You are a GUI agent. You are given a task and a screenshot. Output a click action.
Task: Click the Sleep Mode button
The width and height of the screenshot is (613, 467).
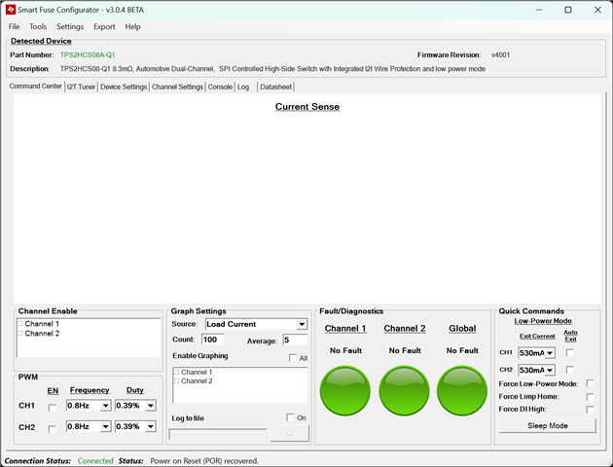(547, 425)
